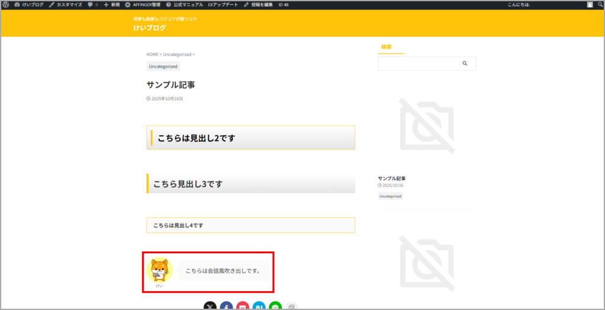Viewport: 605px width, 310px height.
Task: Open カスタマイズ in the admin bar
Action: [x=65, y=5]
